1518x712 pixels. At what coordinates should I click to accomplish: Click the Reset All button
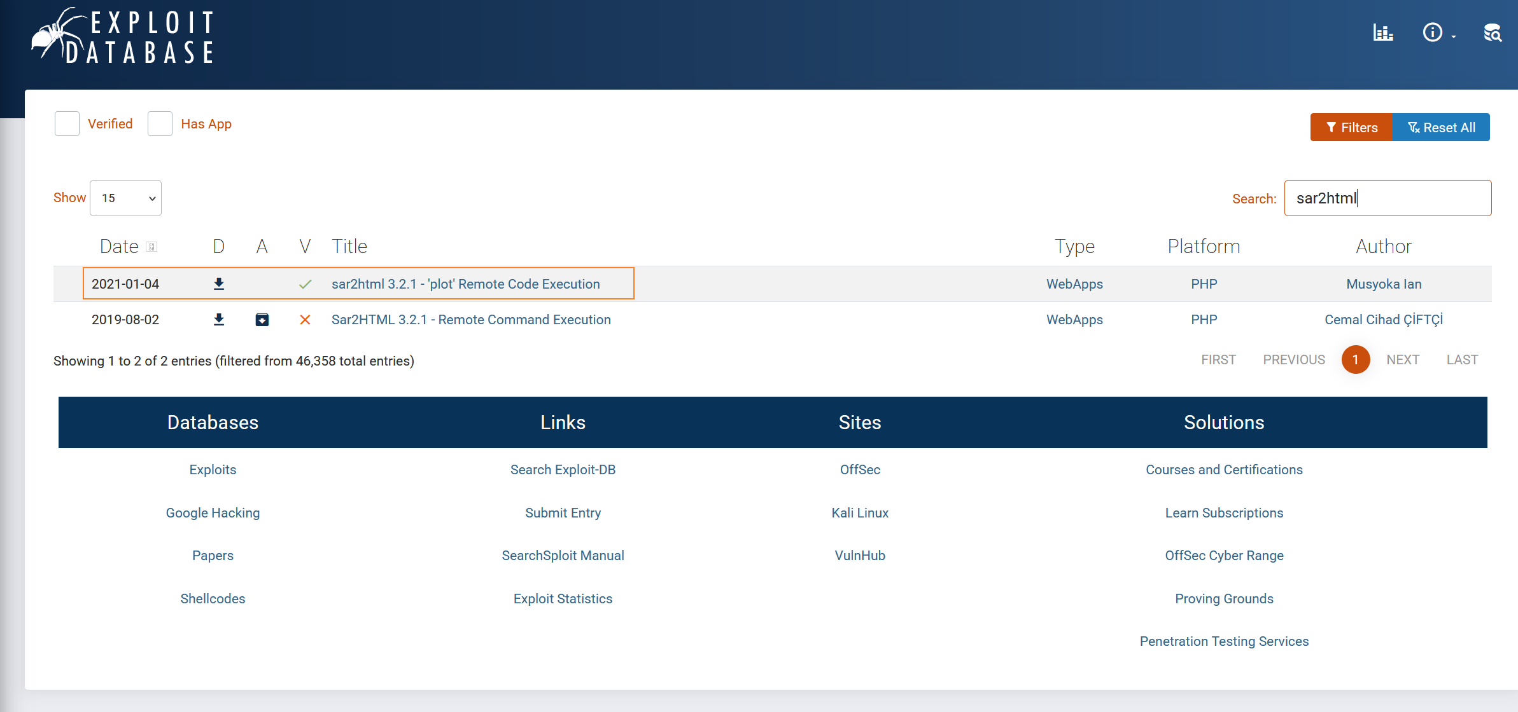[x=1441, y=128]
